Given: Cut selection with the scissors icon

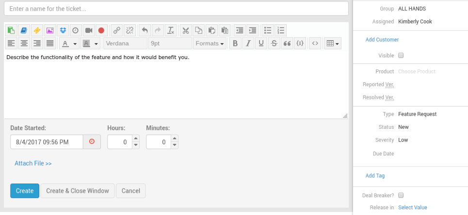Looking at the screenshot, I should (x=186, y=31).
